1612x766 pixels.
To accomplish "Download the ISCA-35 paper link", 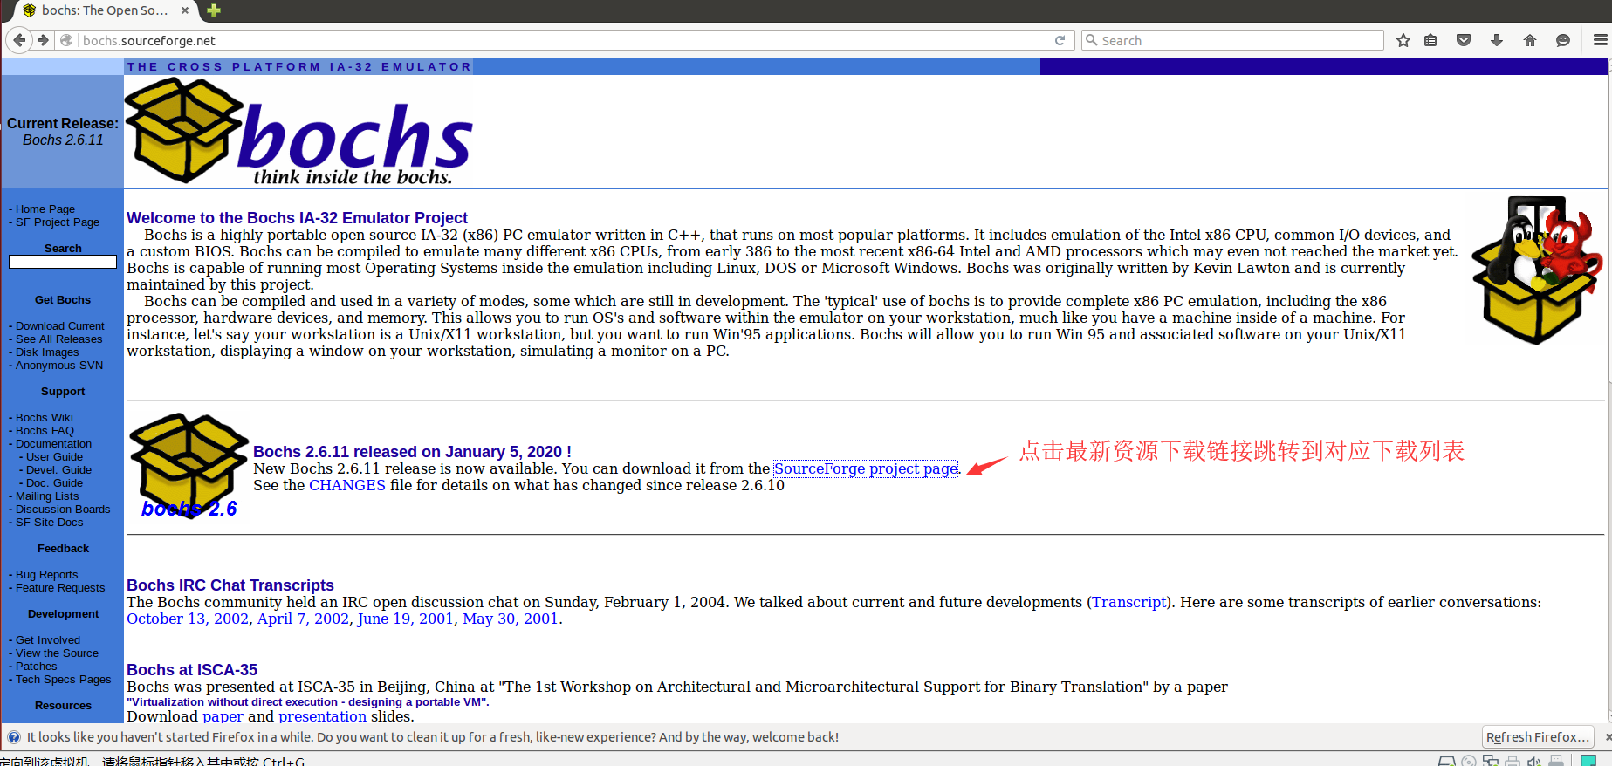I will tap(223, 716).
